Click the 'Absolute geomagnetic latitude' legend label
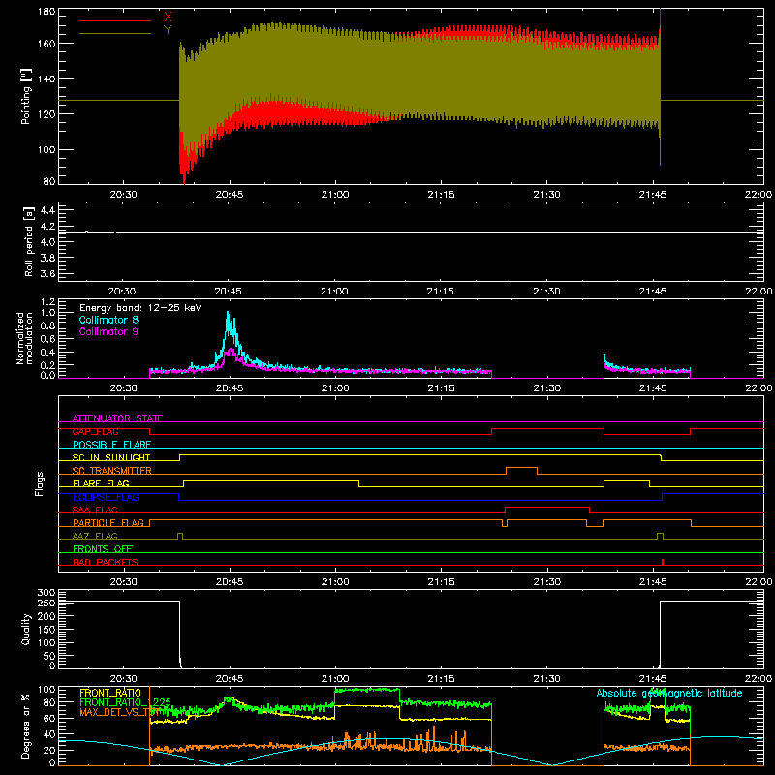Screen dimensions: 775x775 coord(669,693)
